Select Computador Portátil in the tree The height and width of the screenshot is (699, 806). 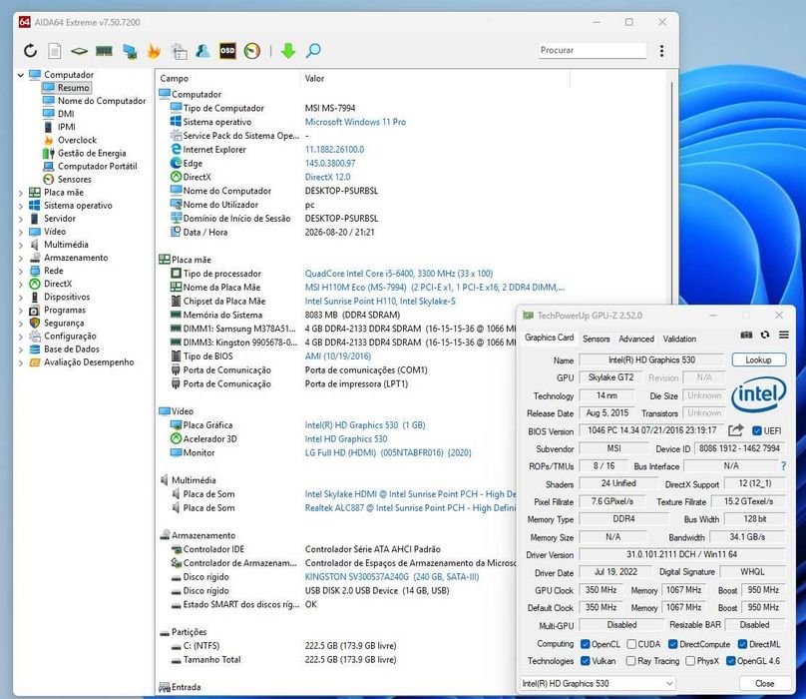[97, 166]
